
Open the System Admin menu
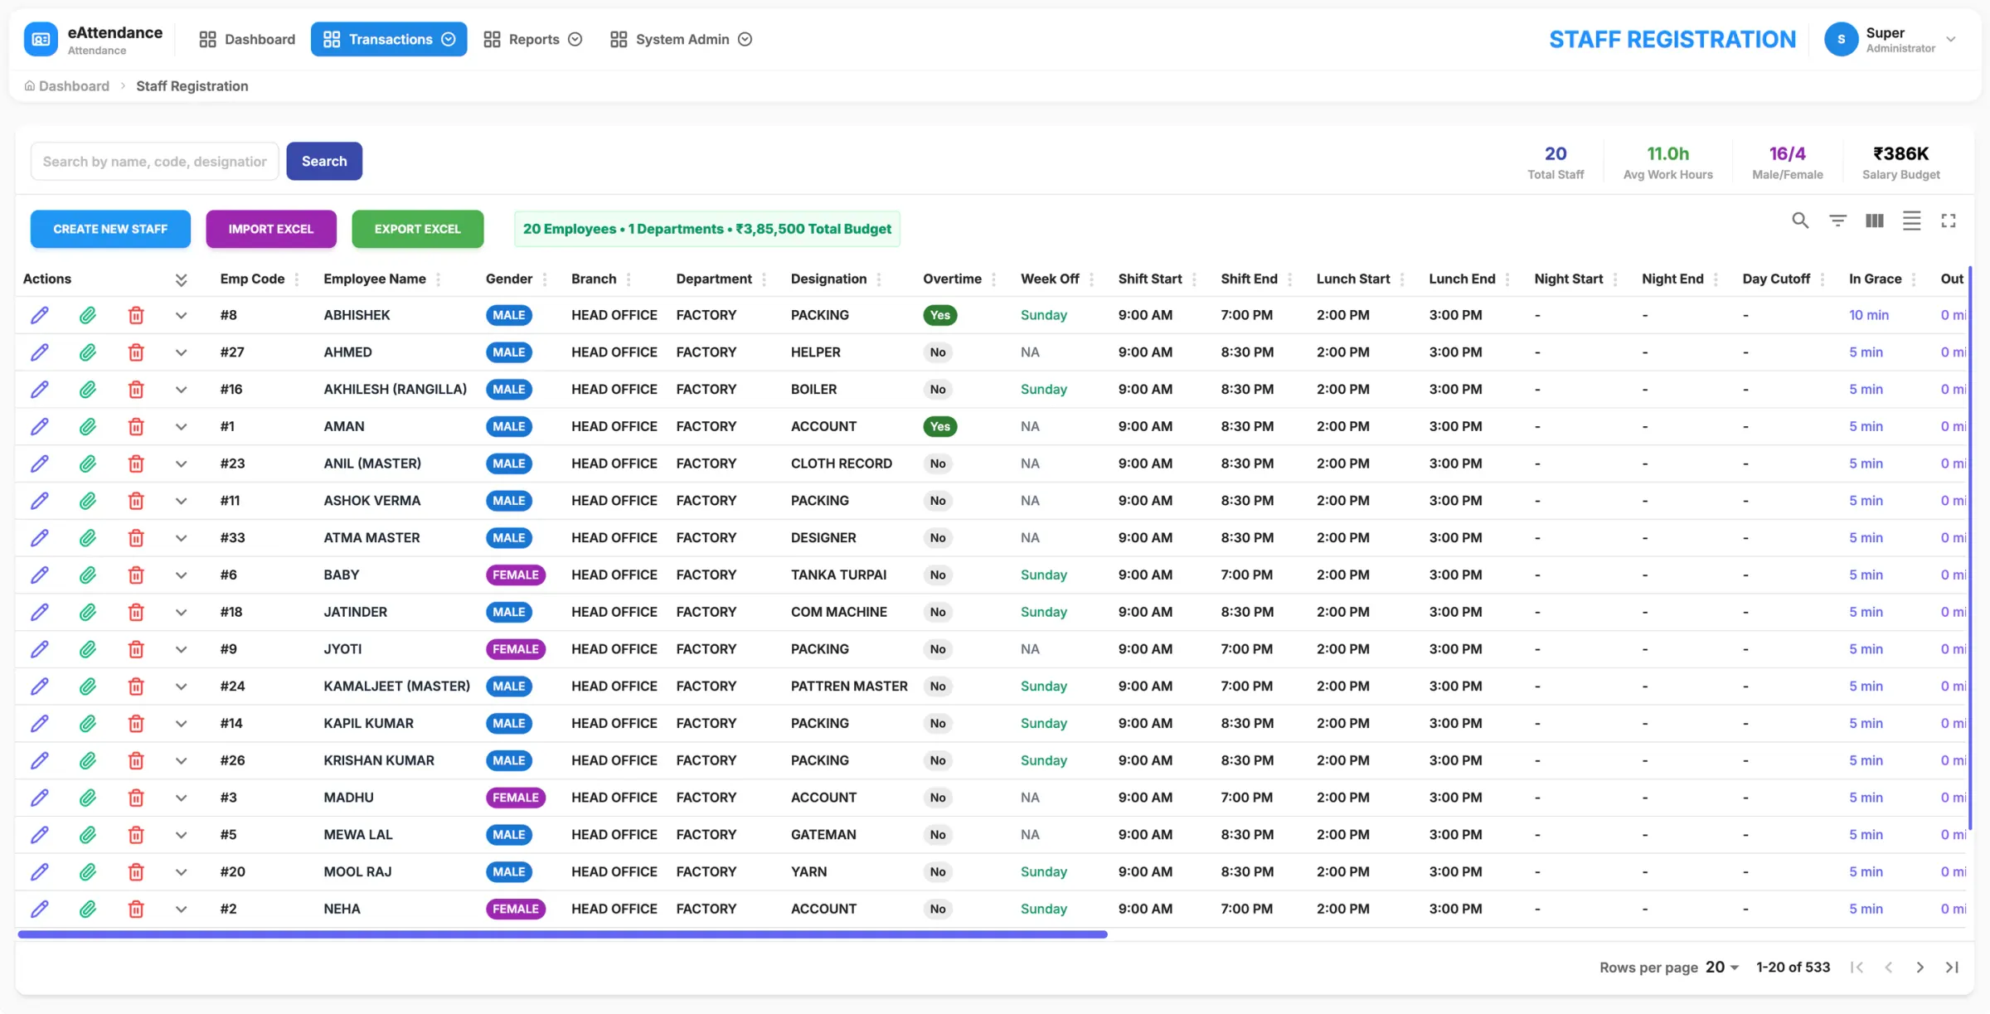coord(682,39)
